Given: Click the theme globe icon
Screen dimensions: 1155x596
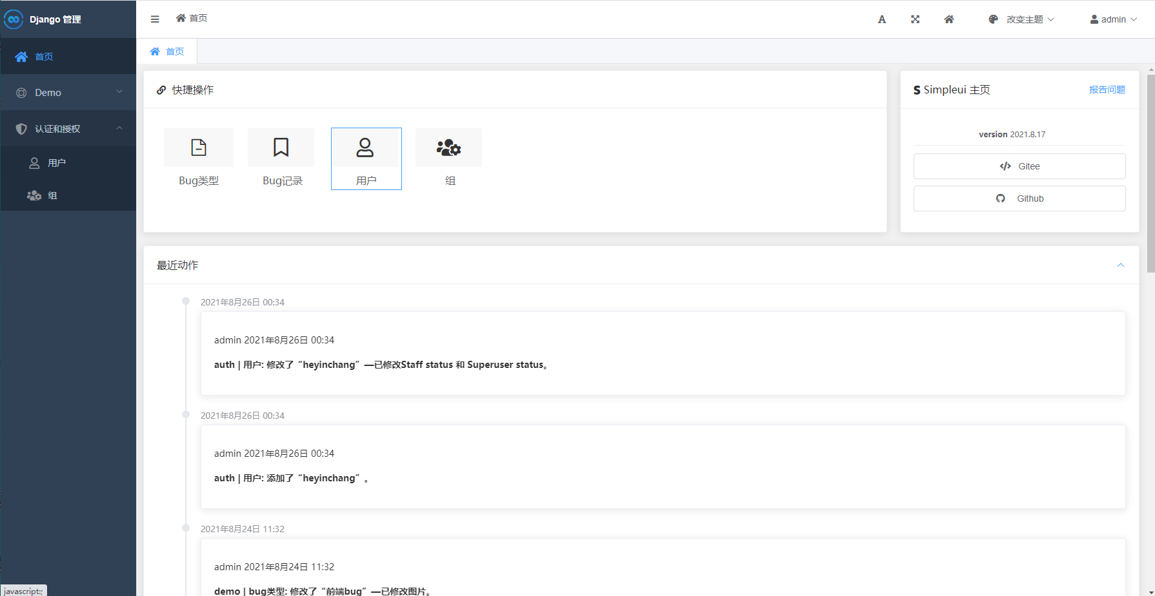Looking at the screenshot, I should click(992, 19).
